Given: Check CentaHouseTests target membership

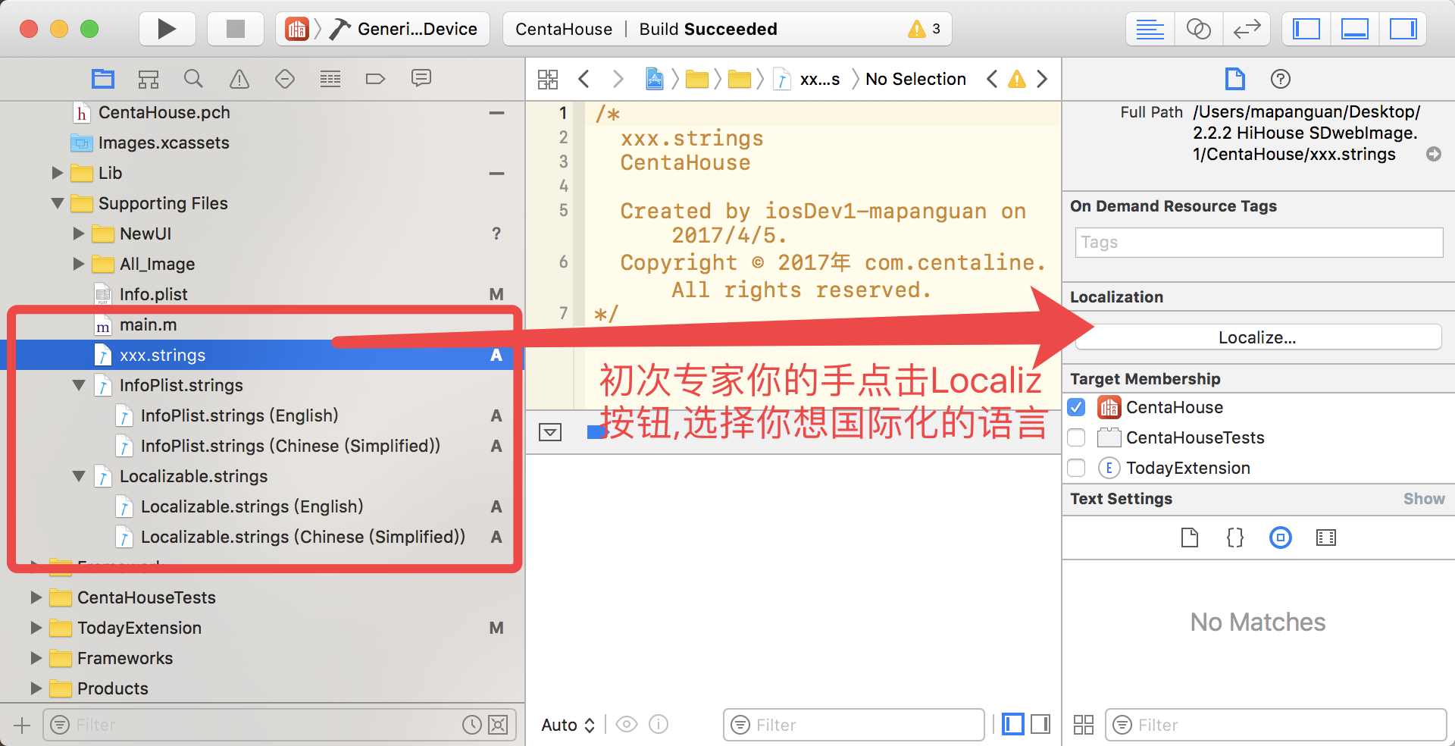Looking at the screenshot, I should [1076, 437].
